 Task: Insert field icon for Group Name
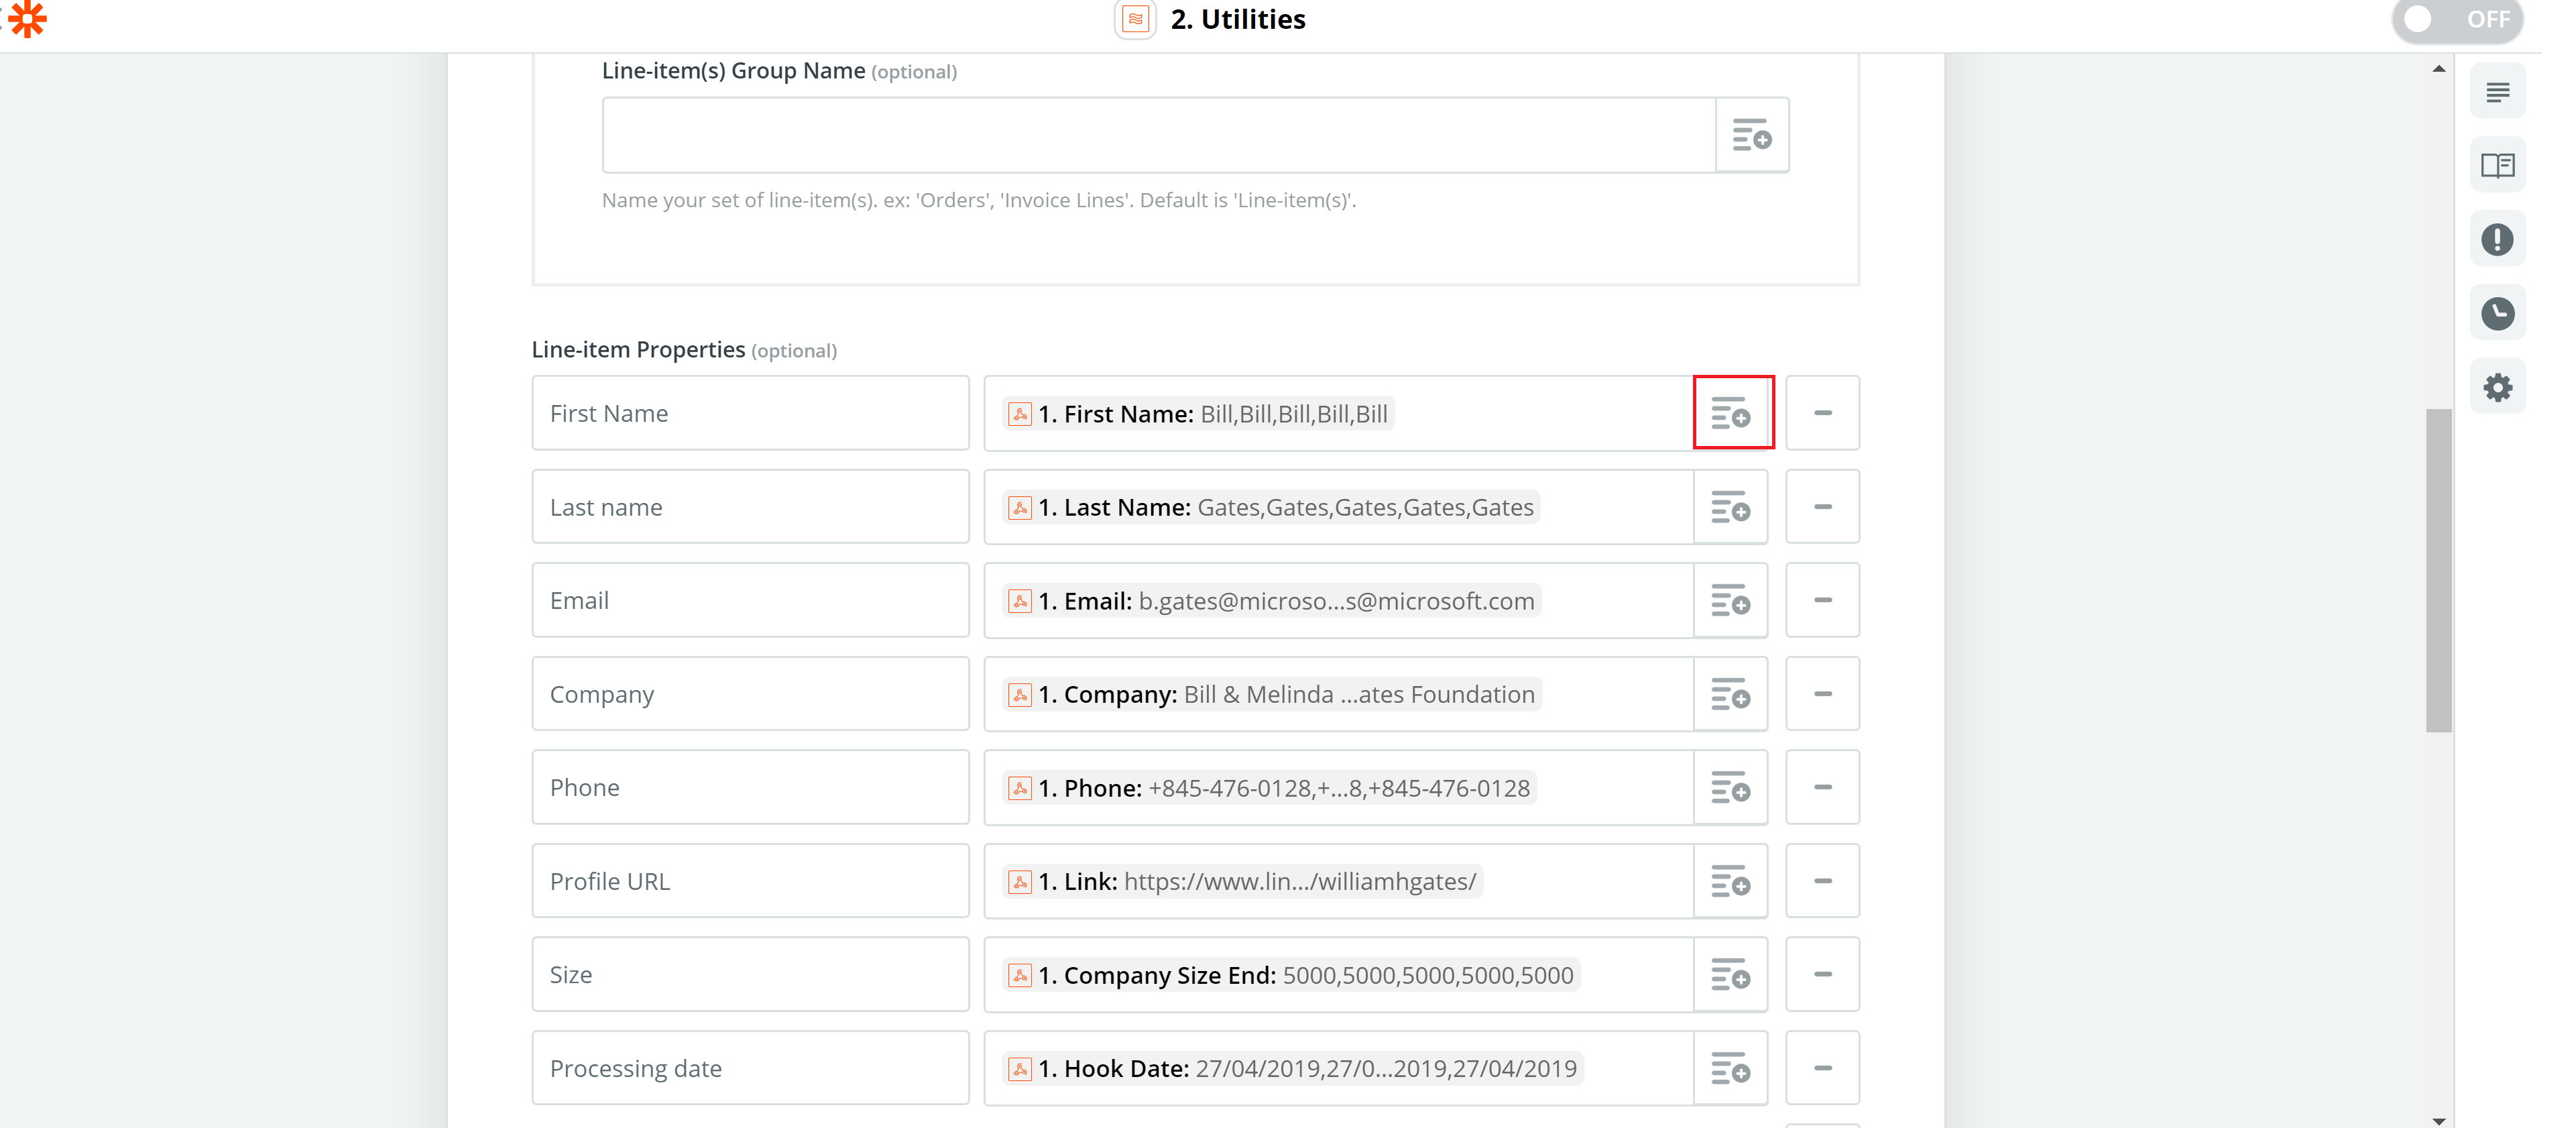(1752, 135)
